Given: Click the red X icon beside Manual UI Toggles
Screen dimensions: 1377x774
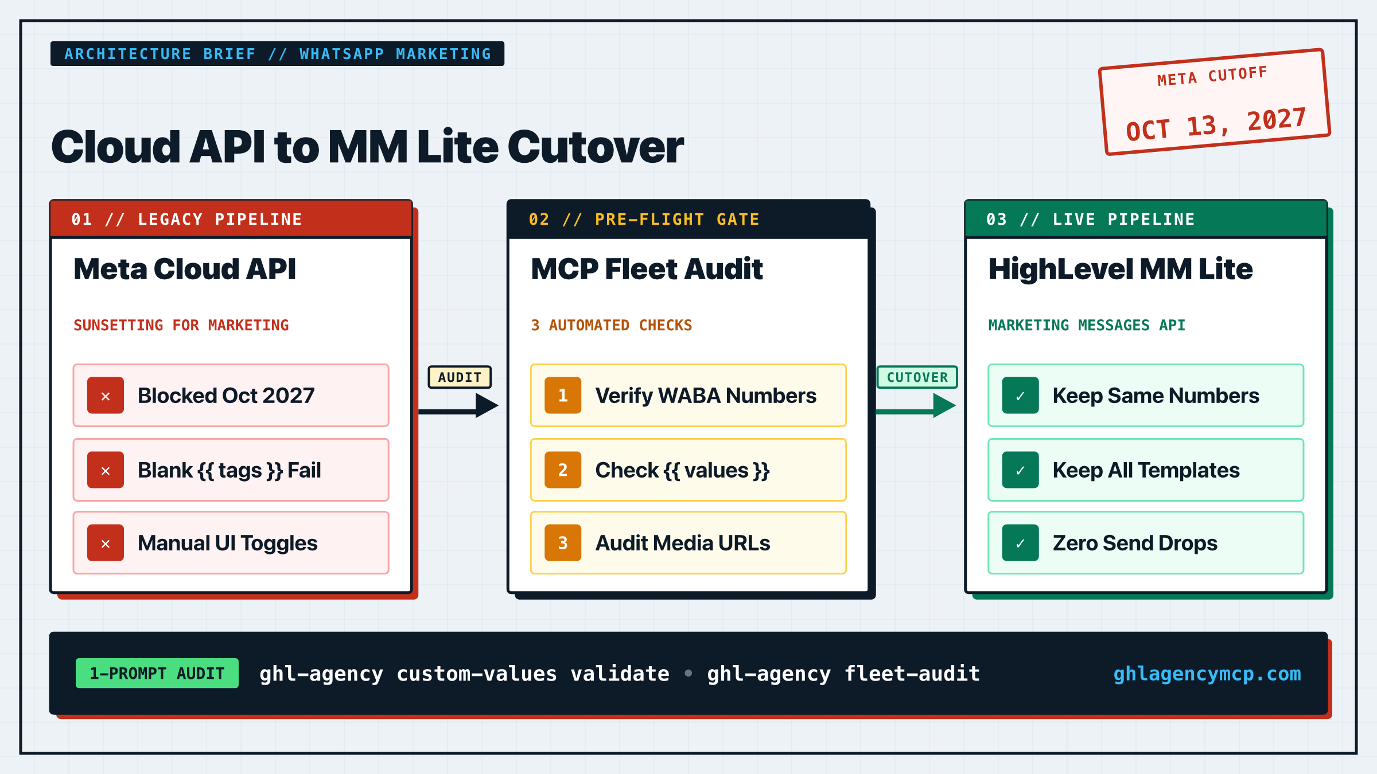Looking at the screenshot, I should (x=106, y=543).
